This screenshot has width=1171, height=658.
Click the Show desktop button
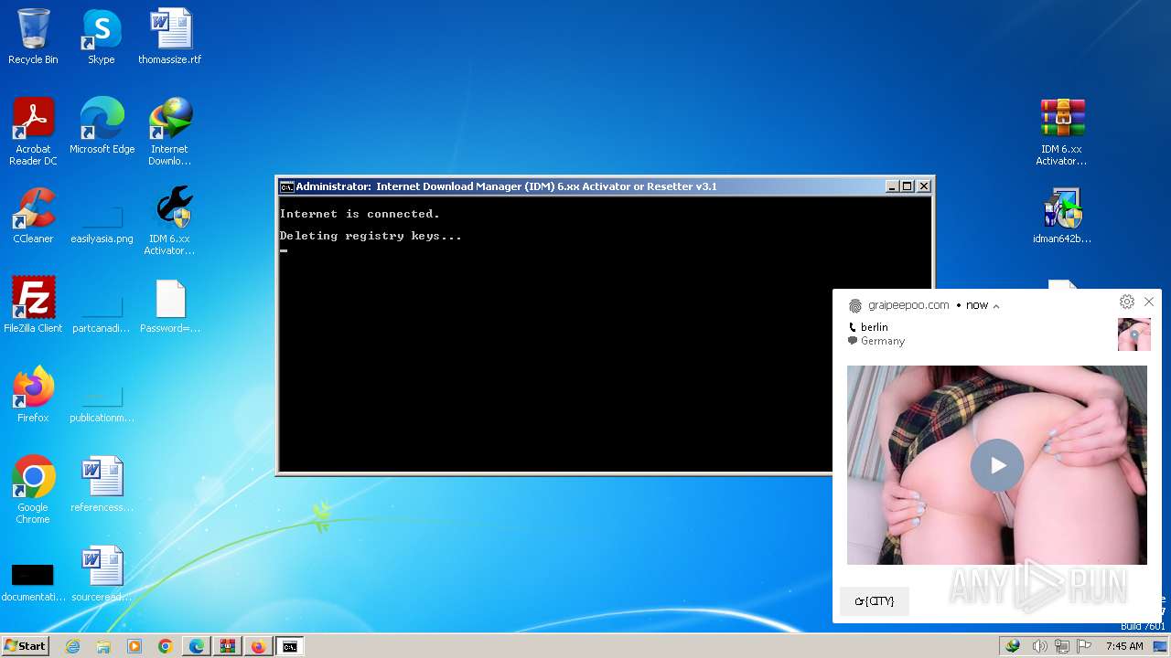tap(1160, 646)
